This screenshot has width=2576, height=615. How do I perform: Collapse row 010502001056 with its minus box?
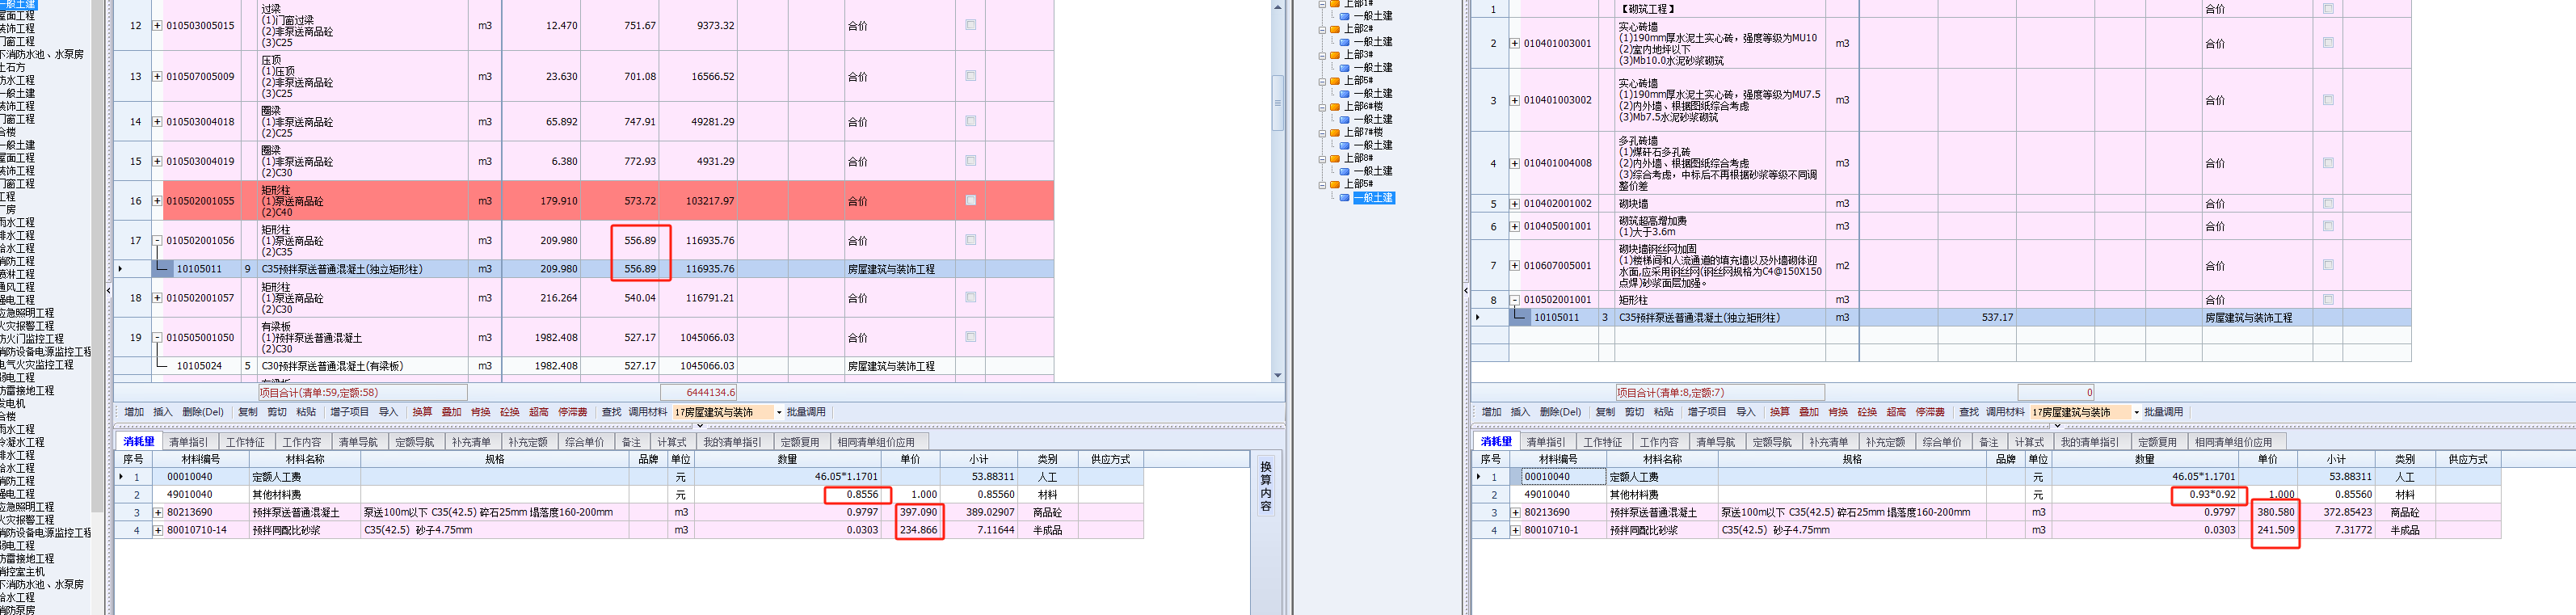tap(157, 240)
